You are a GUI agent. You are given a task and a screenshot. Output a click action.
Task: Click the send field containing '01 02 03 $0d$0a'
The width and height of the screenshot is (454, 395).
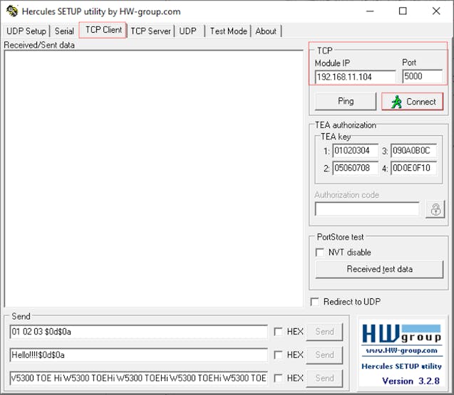click(x=139, y=332)
